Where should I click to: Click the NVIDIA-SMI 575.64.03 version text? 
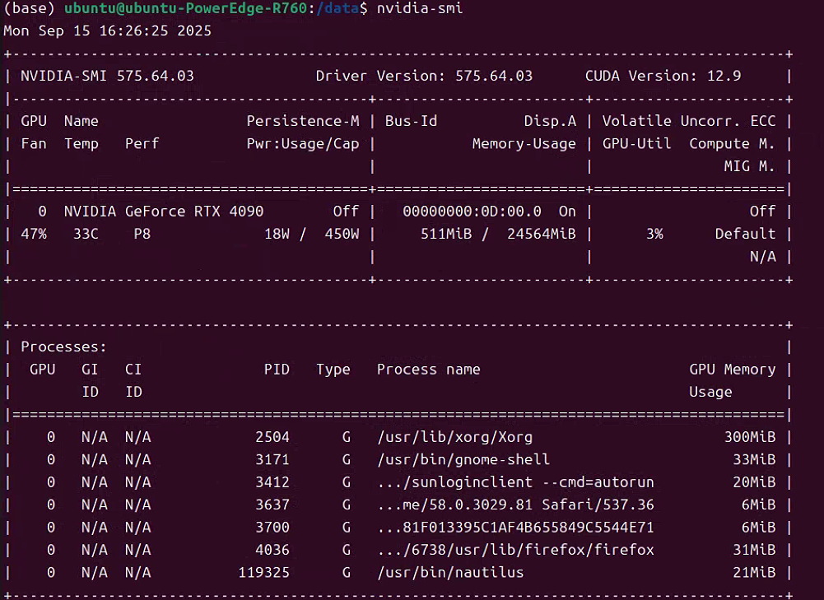tap(107, 77)
